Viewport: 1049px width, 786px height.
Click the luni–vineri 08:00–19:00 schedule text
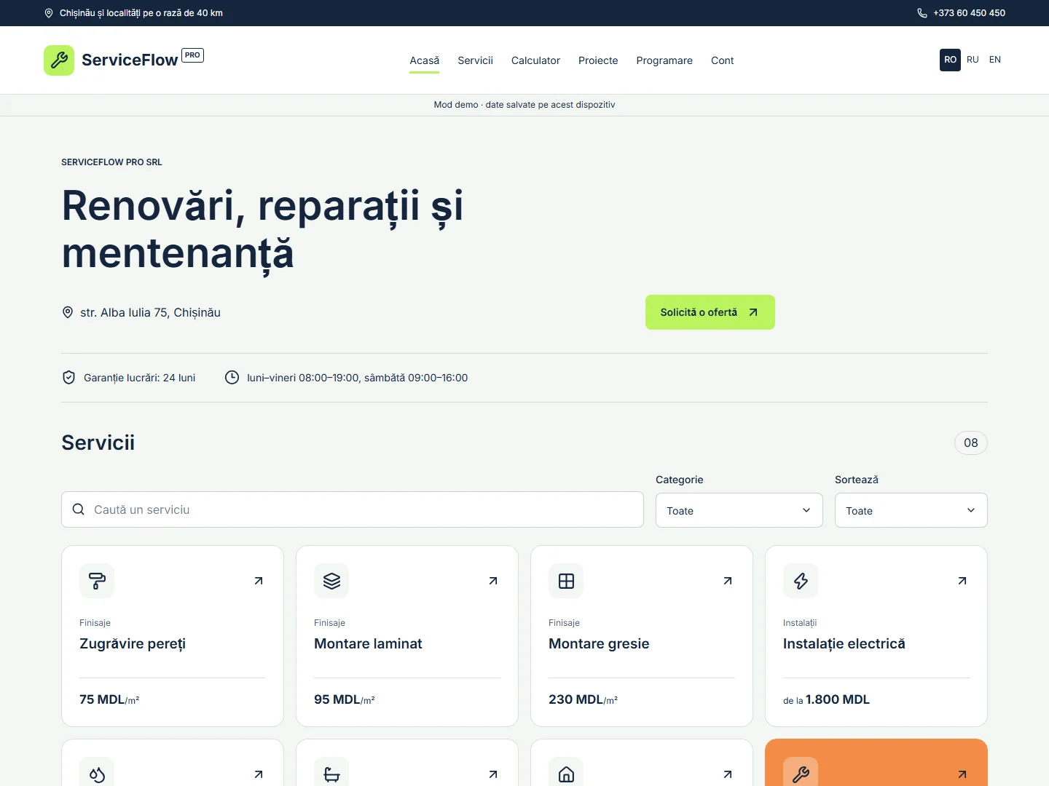click(x=357, y=378)
